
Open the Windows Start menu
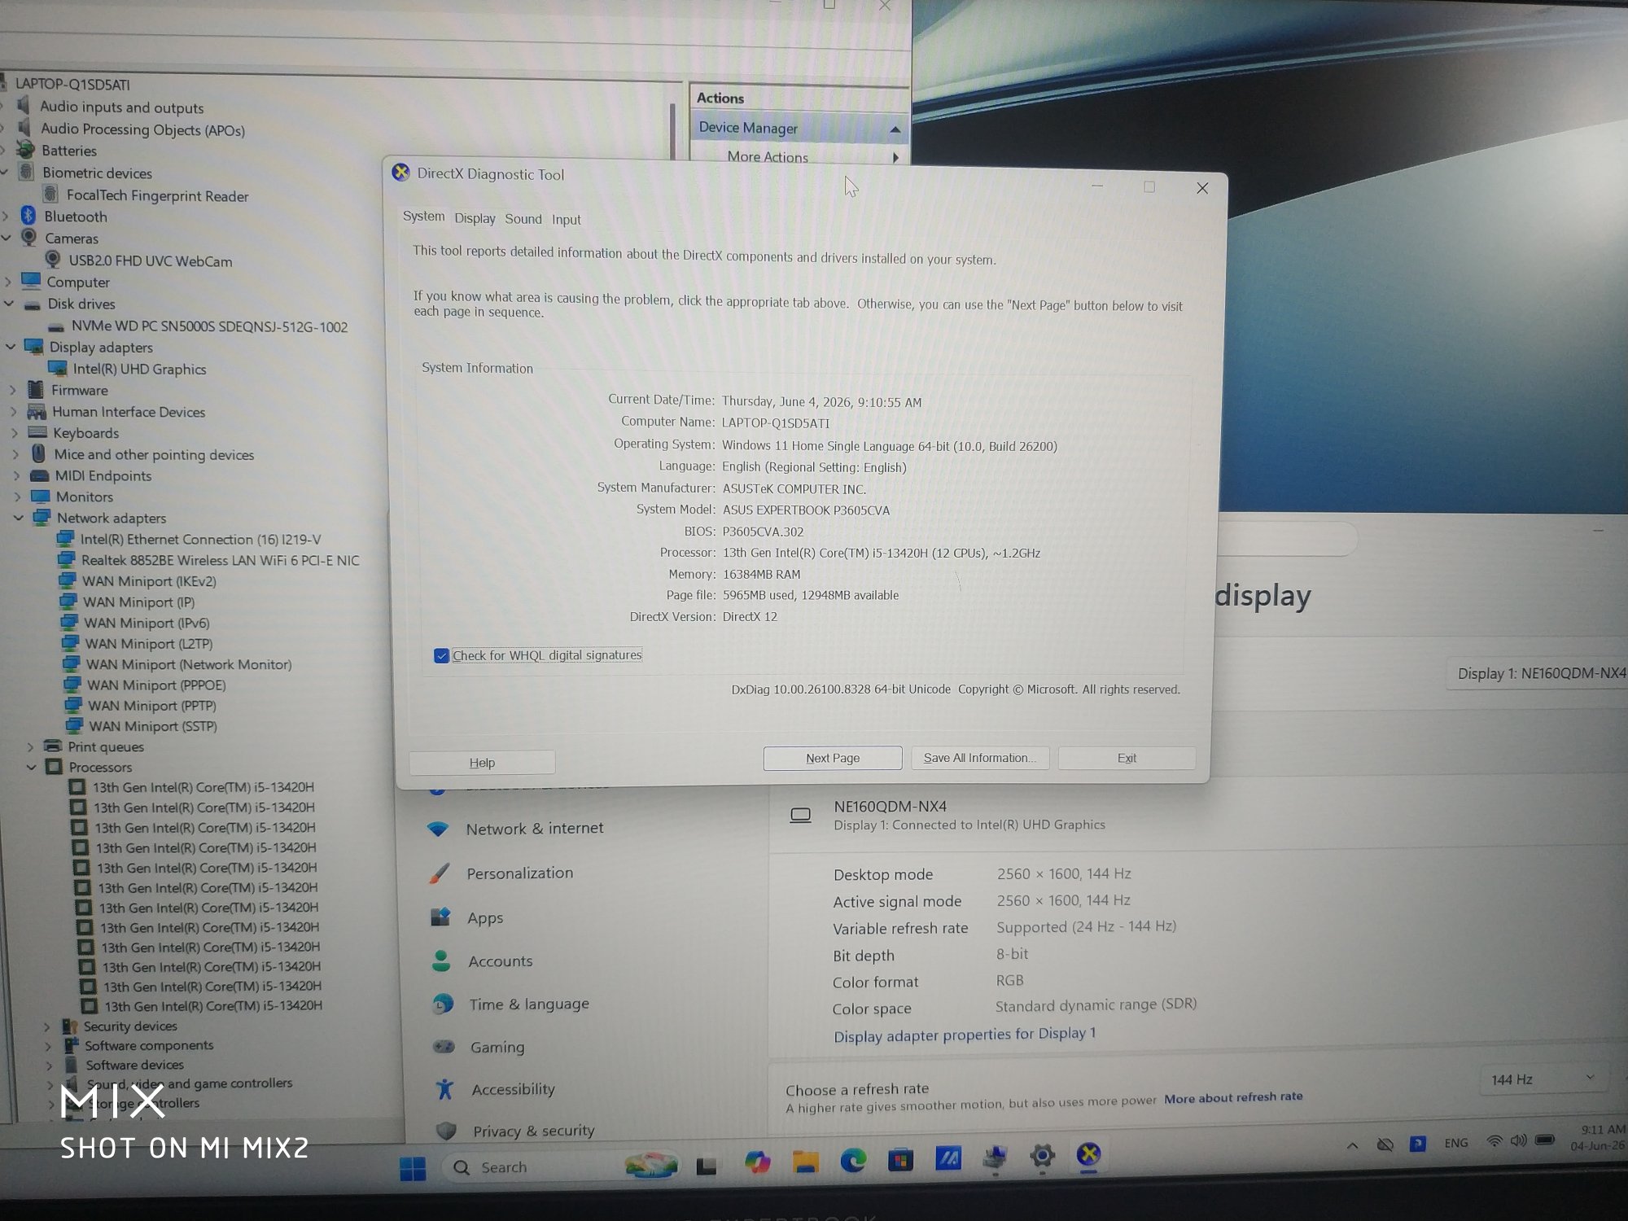click(x=413, y=1168)
